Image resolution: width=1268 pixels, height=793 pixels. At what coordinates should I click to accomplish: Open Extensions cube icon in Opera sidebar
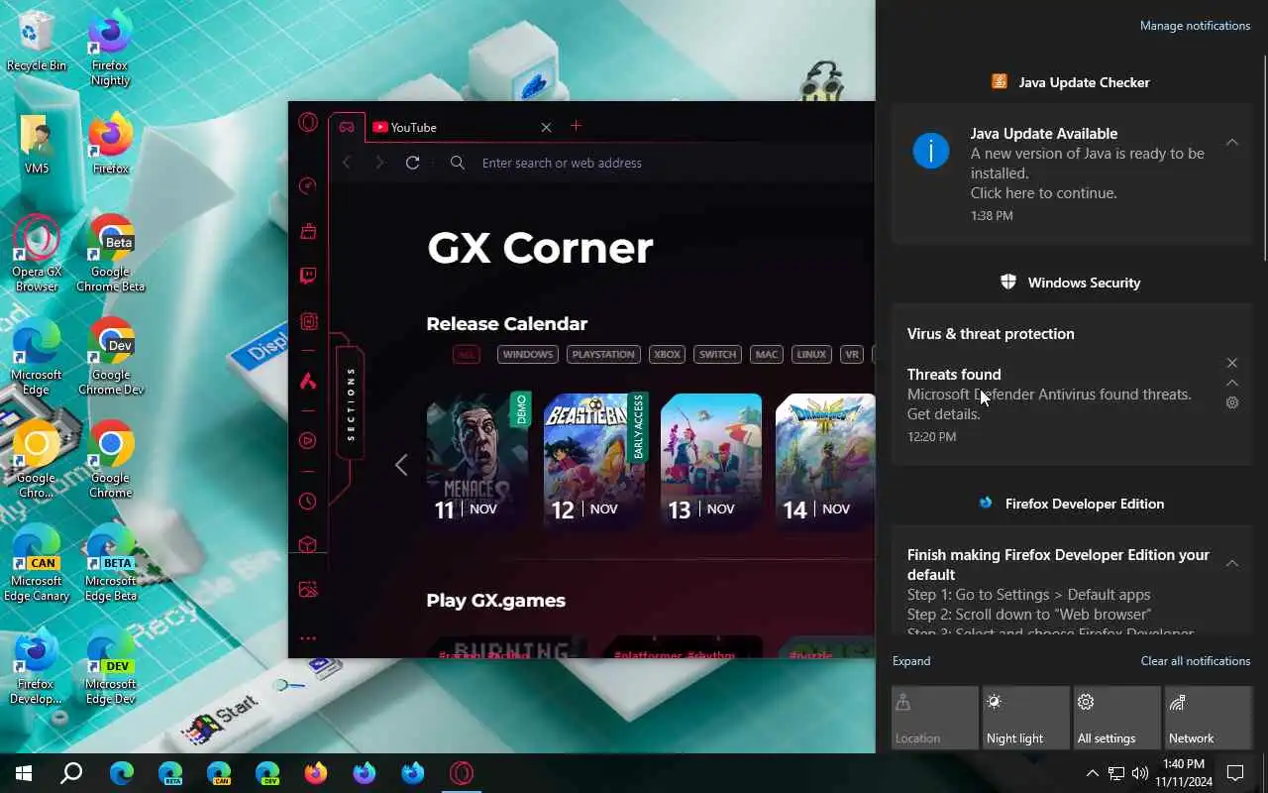click(308, 545)
